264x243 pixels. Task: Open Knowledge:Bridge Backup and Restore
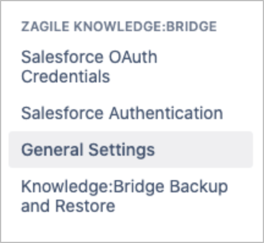coord(125,196)
